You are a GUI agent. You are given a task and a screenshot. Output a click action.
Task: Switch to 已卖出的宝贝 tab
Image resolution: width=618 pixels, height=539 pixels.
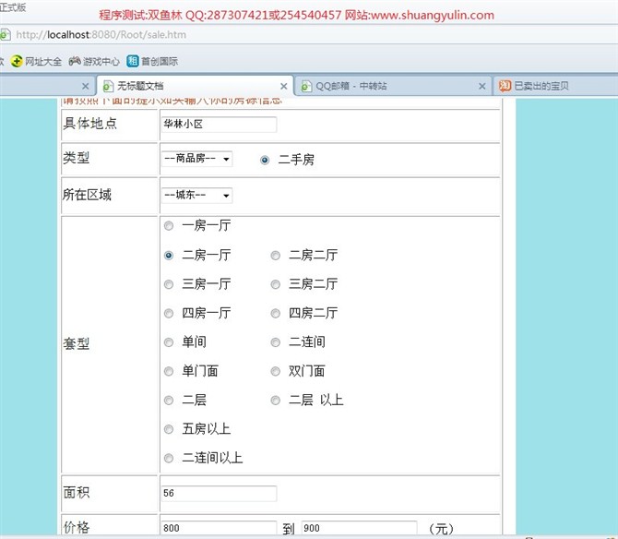click(x=555, y=86)
